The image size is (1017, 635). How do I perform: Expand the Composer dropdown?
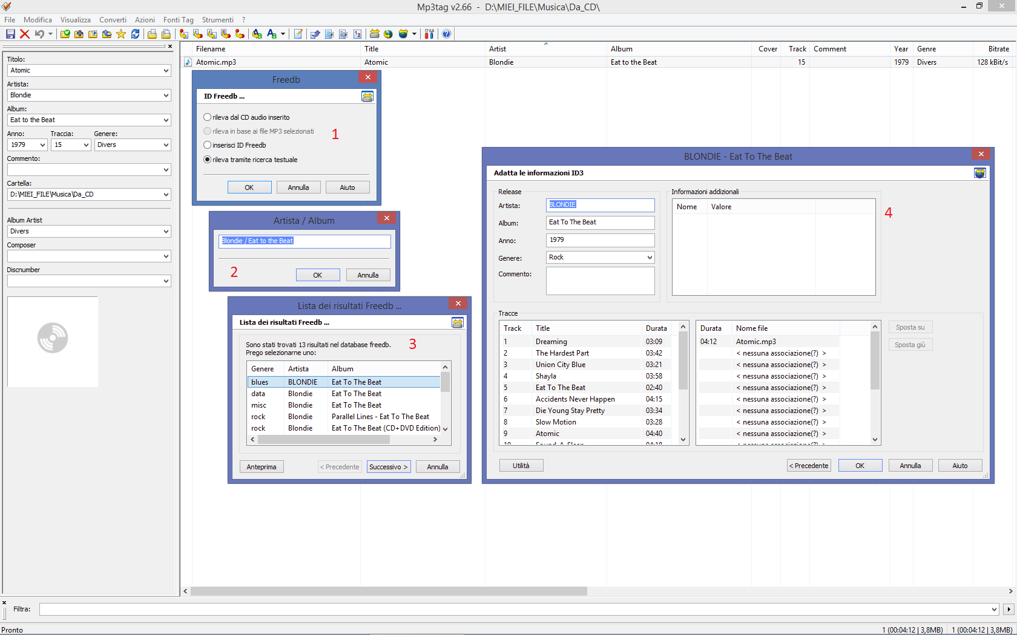[x=166, y=256]
